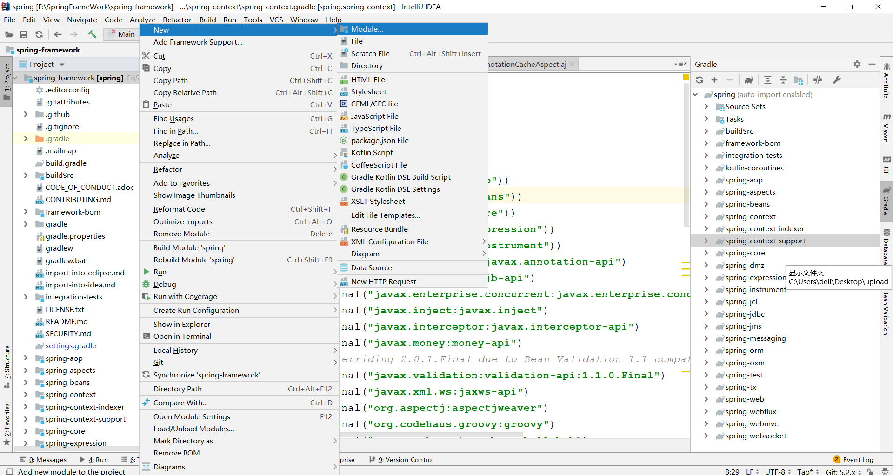Select build.gradle file in project tree

[66, 163]
